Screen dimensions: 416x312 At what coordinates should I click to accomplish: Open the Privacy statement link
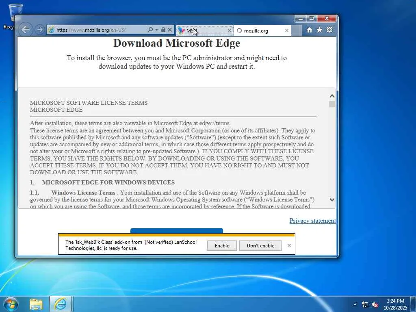point(312,221)
